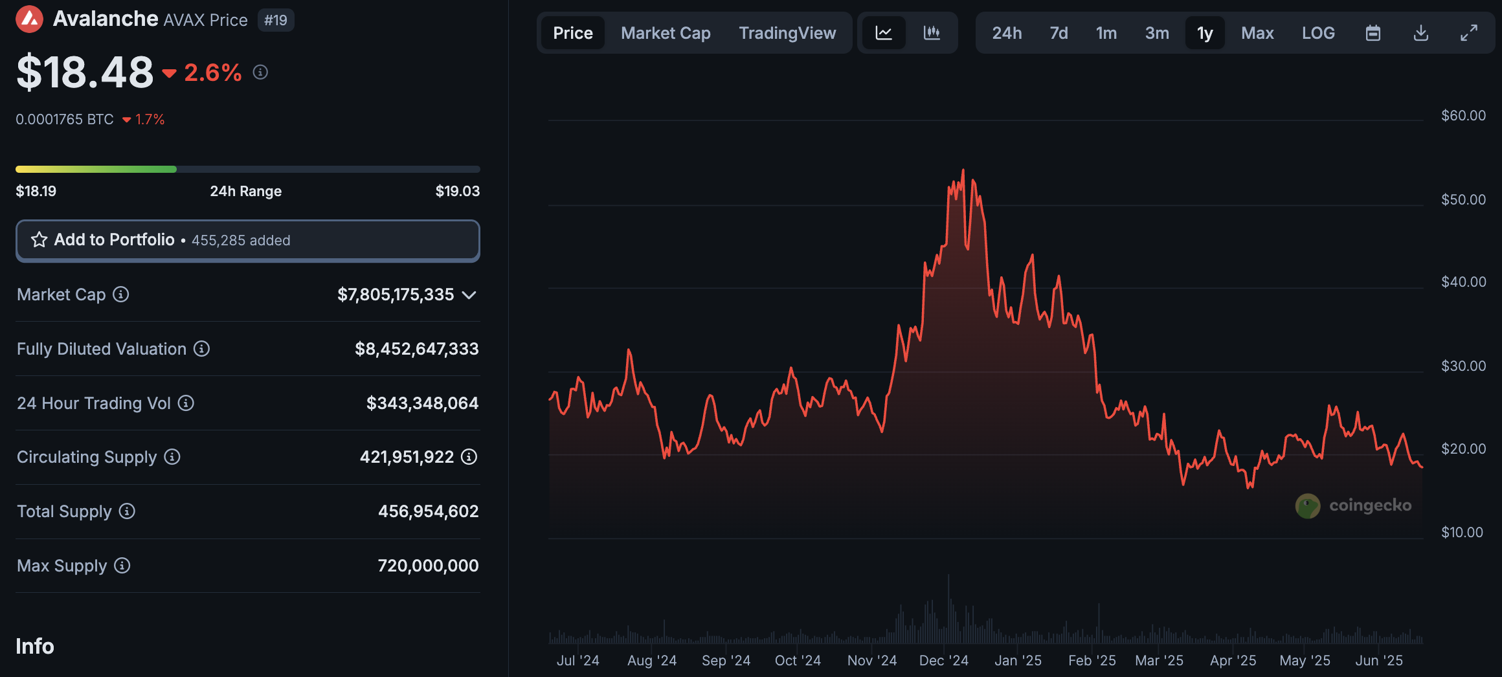Switch to candlestick chart icon
Screen dimensions: 1502x677
[932, 33]
